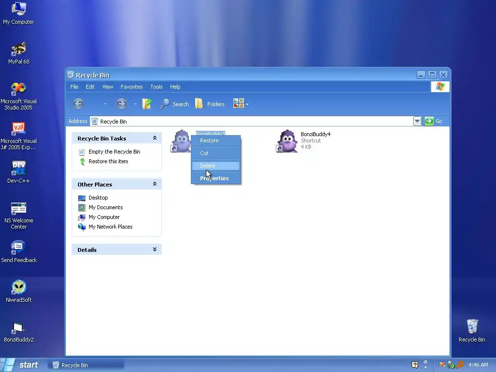Image resolution: width=496 pixels, height=372 pixels.
Task: Click the Recycle Bin title bar icon
Action: pos(71,75)
